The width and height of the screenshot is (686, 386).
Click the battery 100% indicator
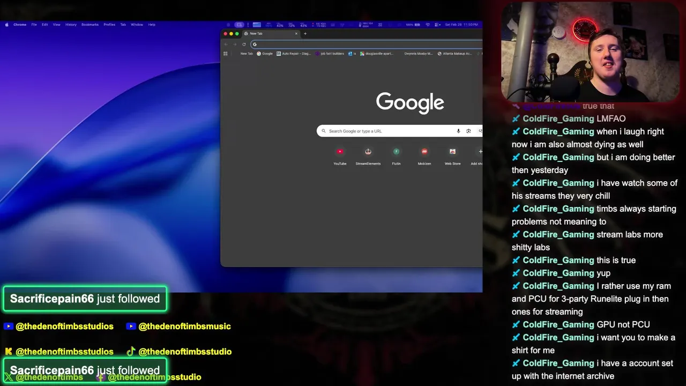click(413, 25)
